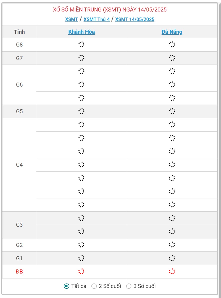Open the XSMT 14/05/2025 breadcrumb link
The image size is (221, 298).
(x=135, y=19)
